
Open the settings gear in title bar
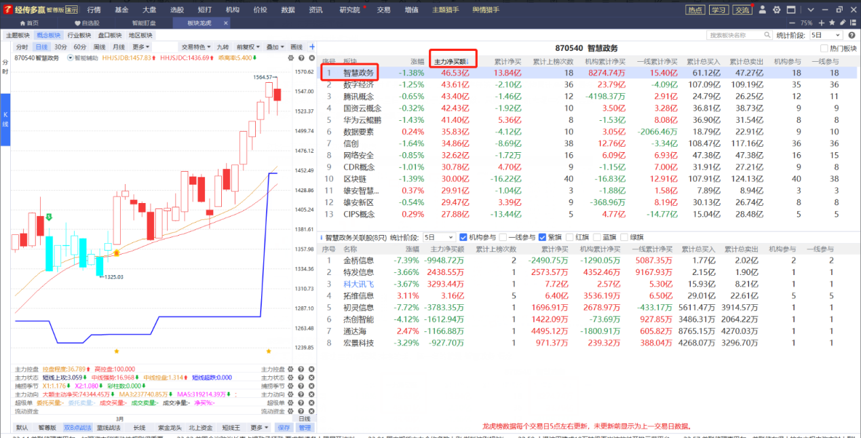(777, 10)
